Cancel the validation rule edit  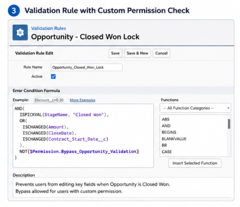[161, 53]
